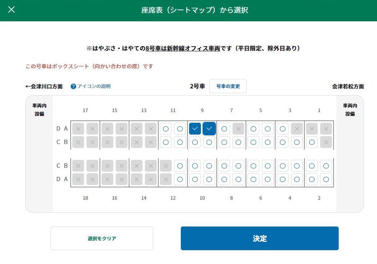Pick available seat 1C
Screen dimensions: 377x264
click(x=312, y=142)
